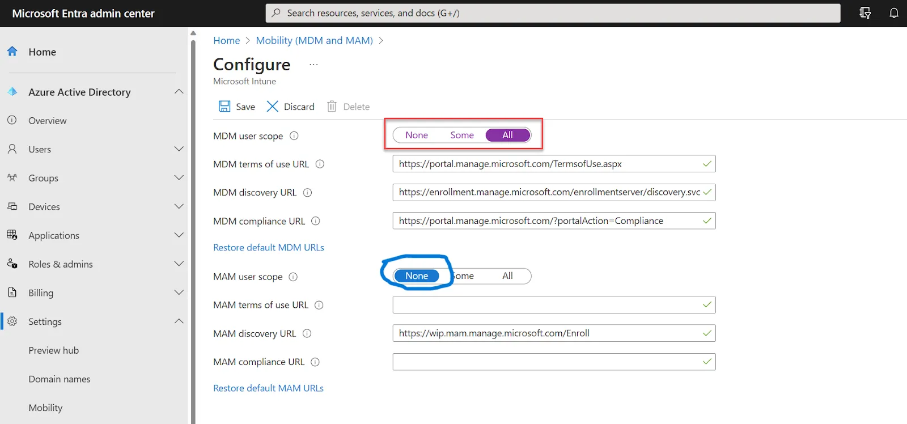Click the Roles & admins icon
The height and width of the screenshot is (424, 907).
(x=12, y=264)
